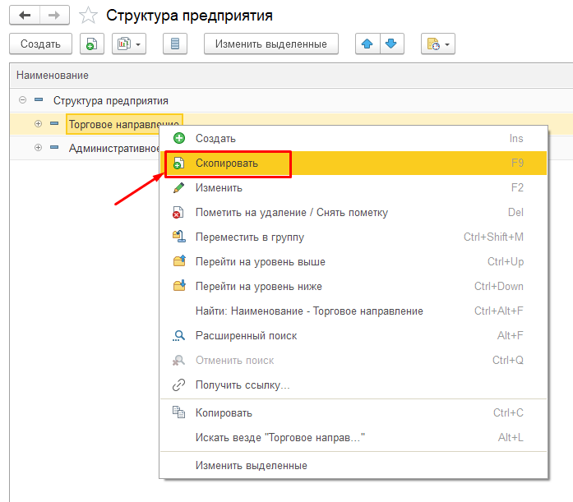The height and width of the screenshot is (502, 573).
Task: Click the magnifier icon beside Расширенный поиск
Action: pos(178,335)
